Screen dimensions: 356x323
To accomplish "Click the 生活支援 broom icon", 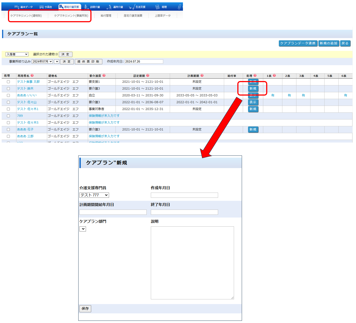I will coord(132,7).
